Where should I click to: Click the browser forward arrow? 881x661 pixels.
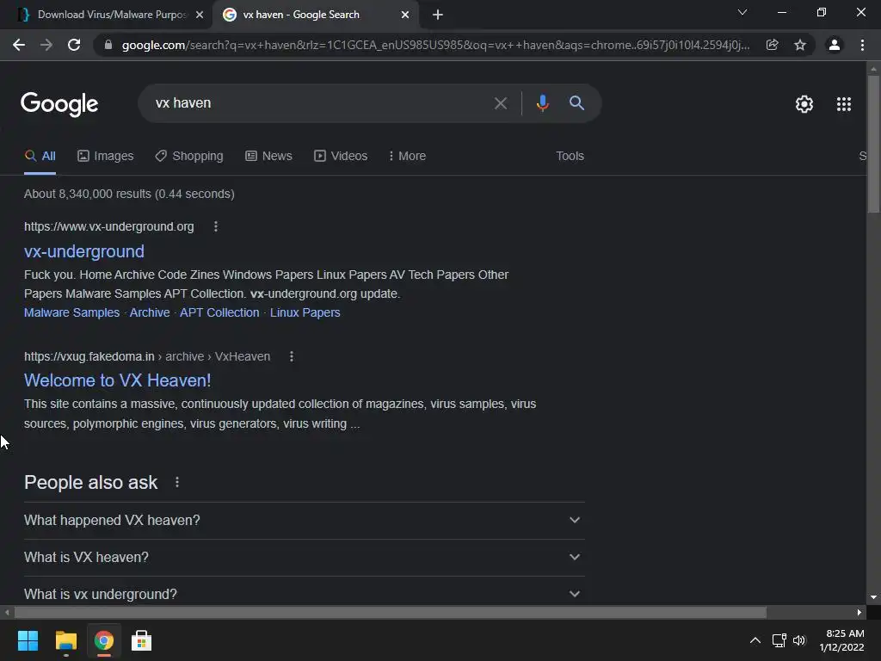point(46,45)
